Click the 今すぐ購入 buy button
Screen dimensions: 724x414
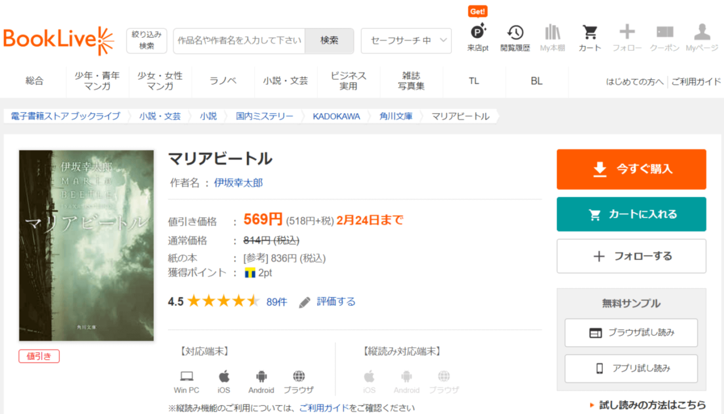(631, 169)
